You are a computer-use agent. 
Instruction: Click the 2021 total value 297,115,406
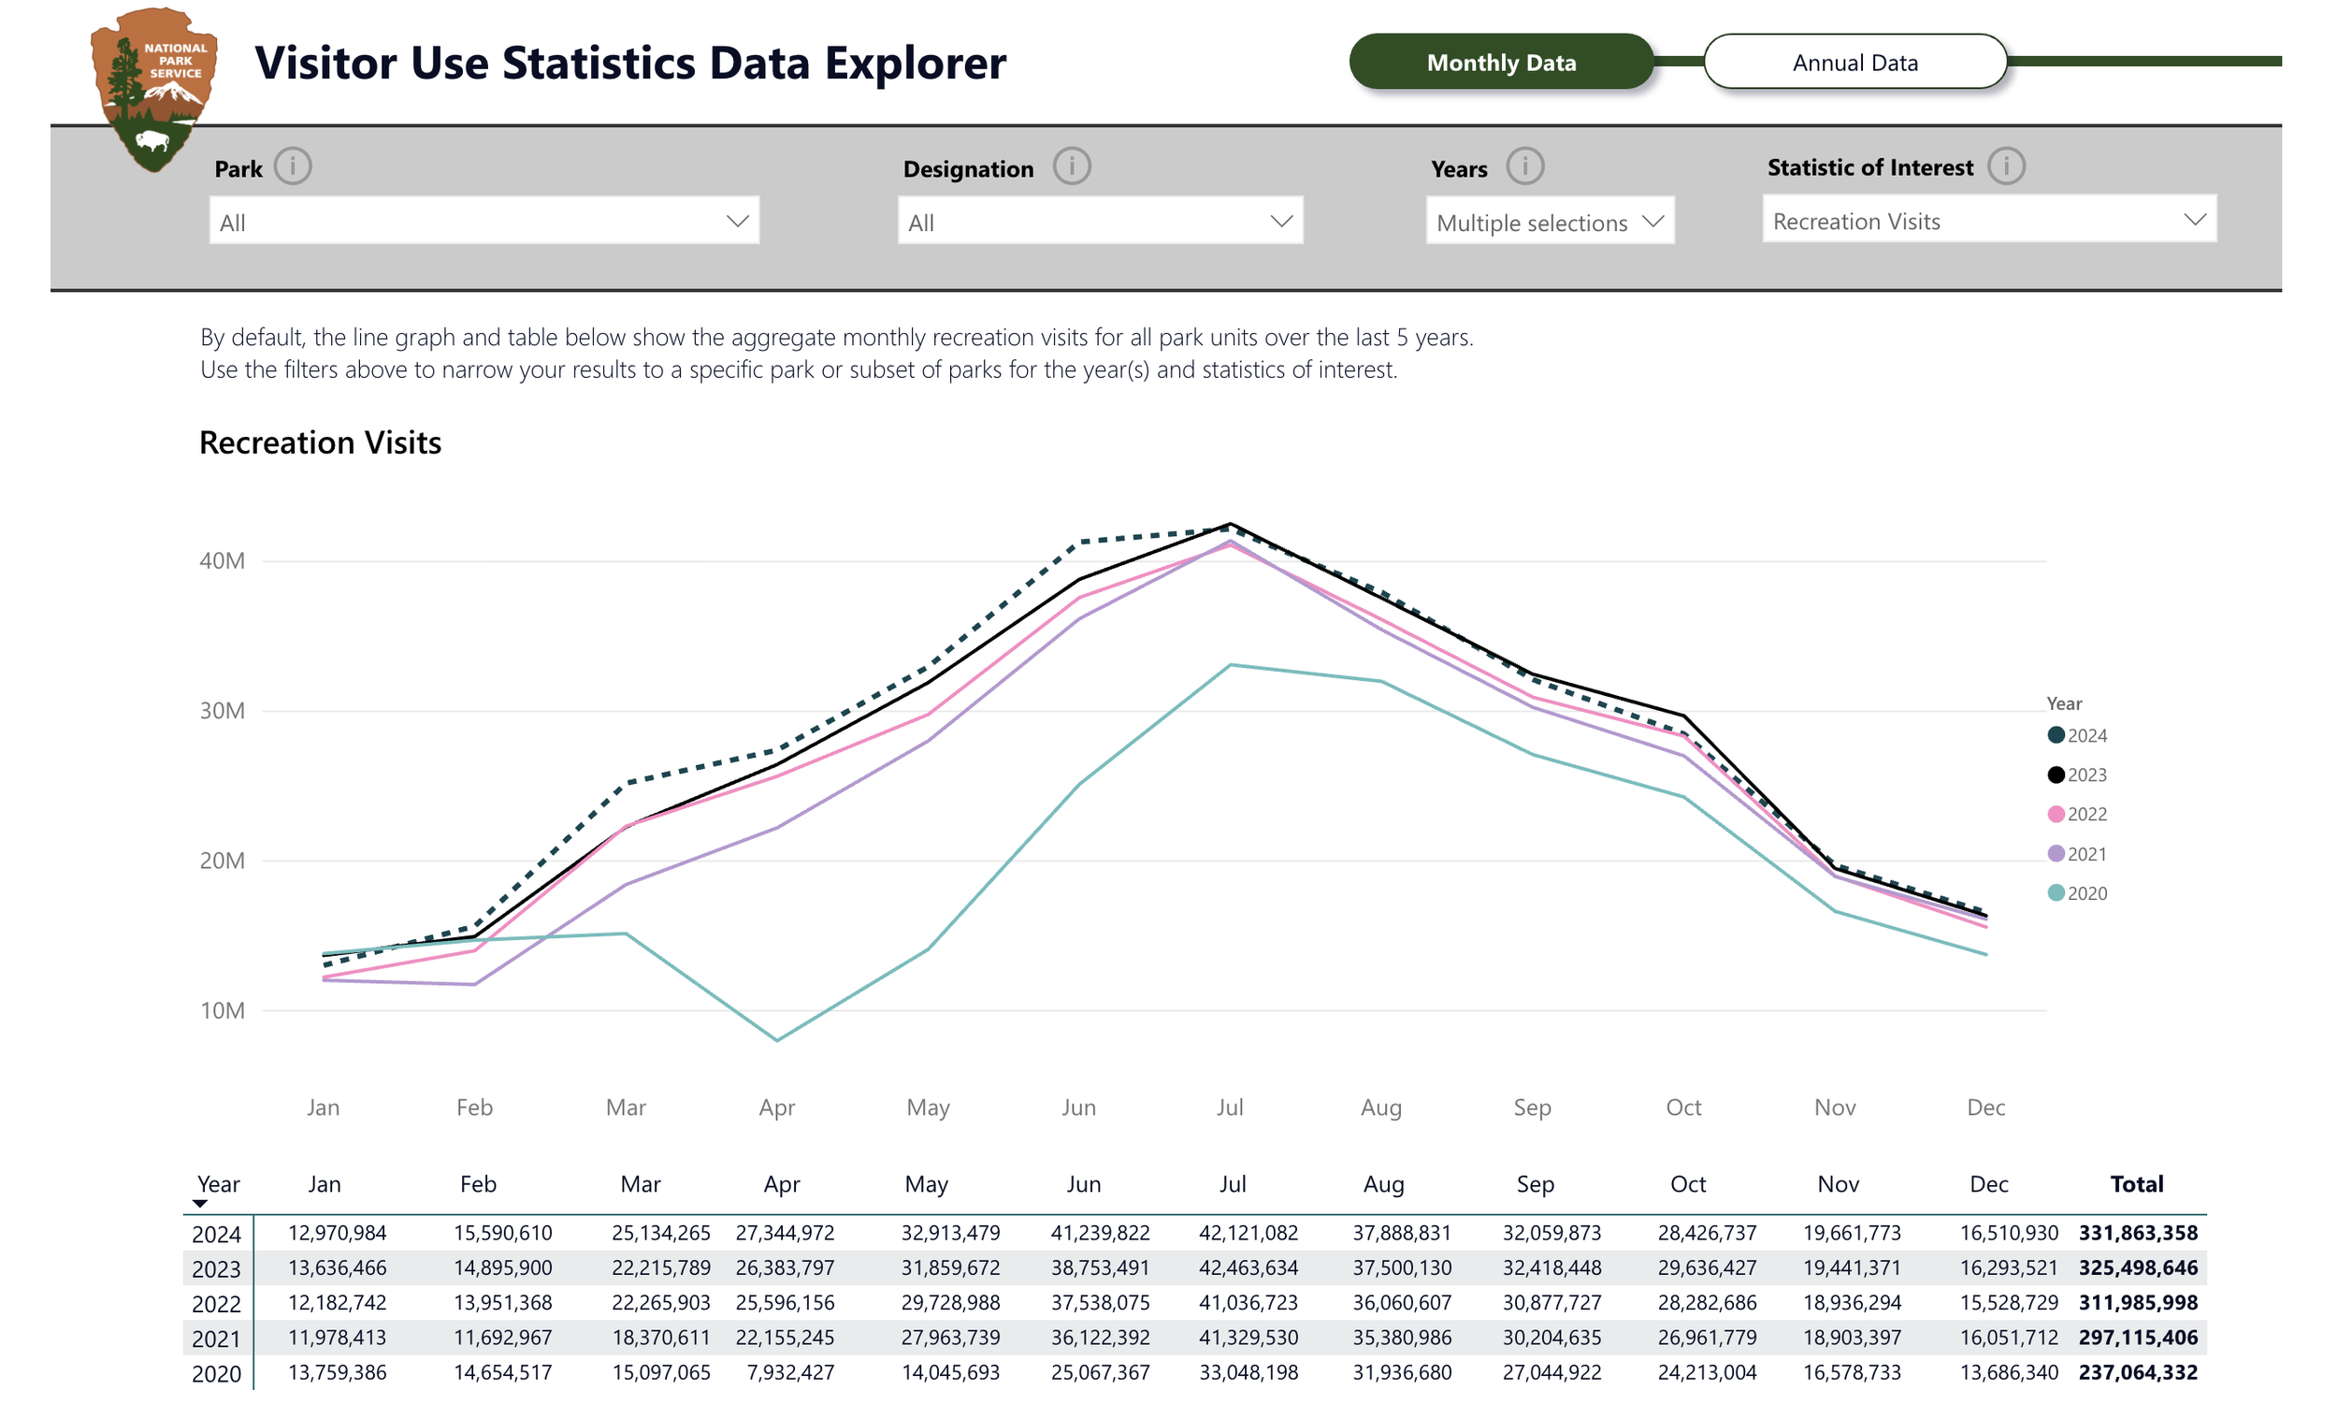(2138, 1338)
